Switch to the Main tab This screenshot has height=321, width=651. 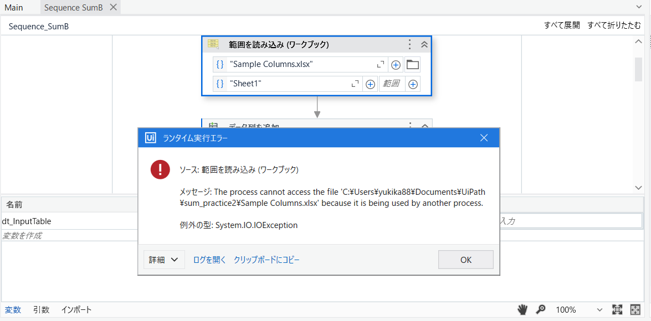14,7
